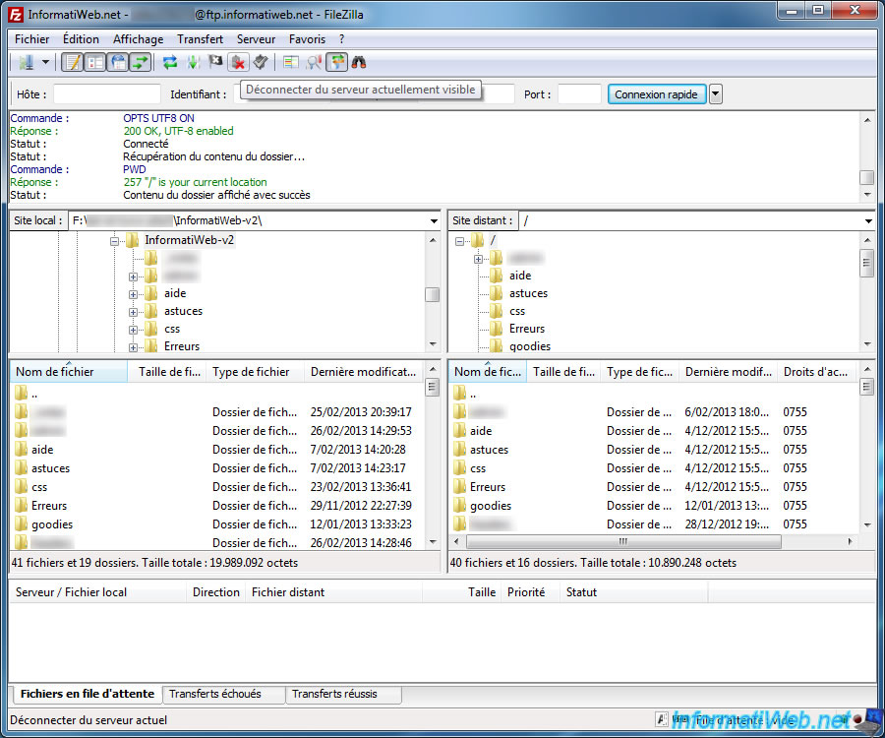
Task: Select Erreurs folder in remote tree
Action: [x=527, y=329]
